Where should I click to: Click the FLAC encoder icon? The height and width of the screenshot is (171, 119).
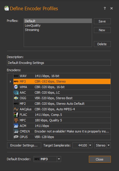pyautogui.click(x=16, y=115)
